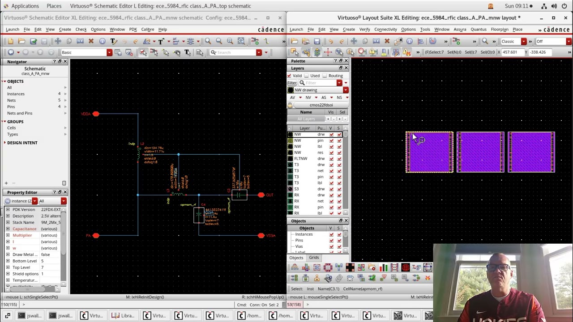Open Properties info icon in schematic toolbar
Viewport: 573px width, 322px height.
click(103, 41)
